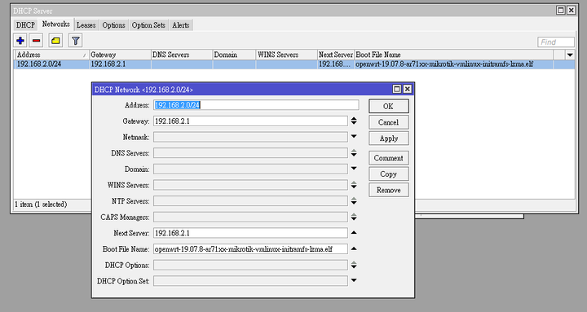Viewport: 587px width, 312px height.
Task: Click the Gateway input field
Action: tap(250, 121)
